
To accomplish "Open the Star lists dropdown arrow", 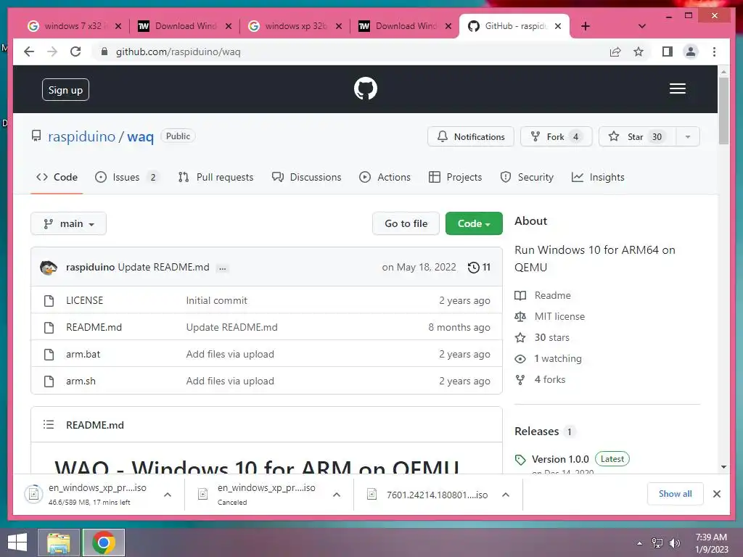I will [688, 136].
